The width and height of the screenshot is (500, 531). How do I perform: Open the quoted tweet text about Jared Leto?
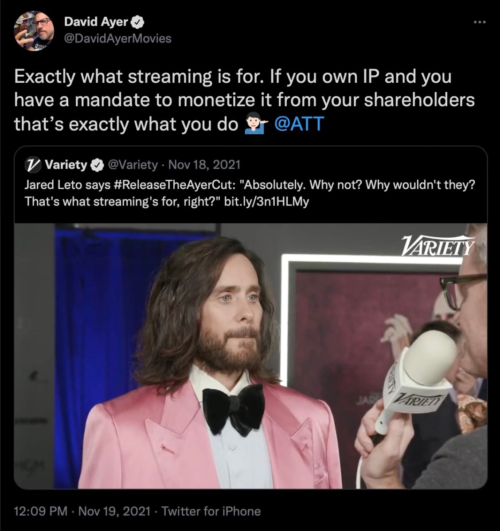pos(250,194)
